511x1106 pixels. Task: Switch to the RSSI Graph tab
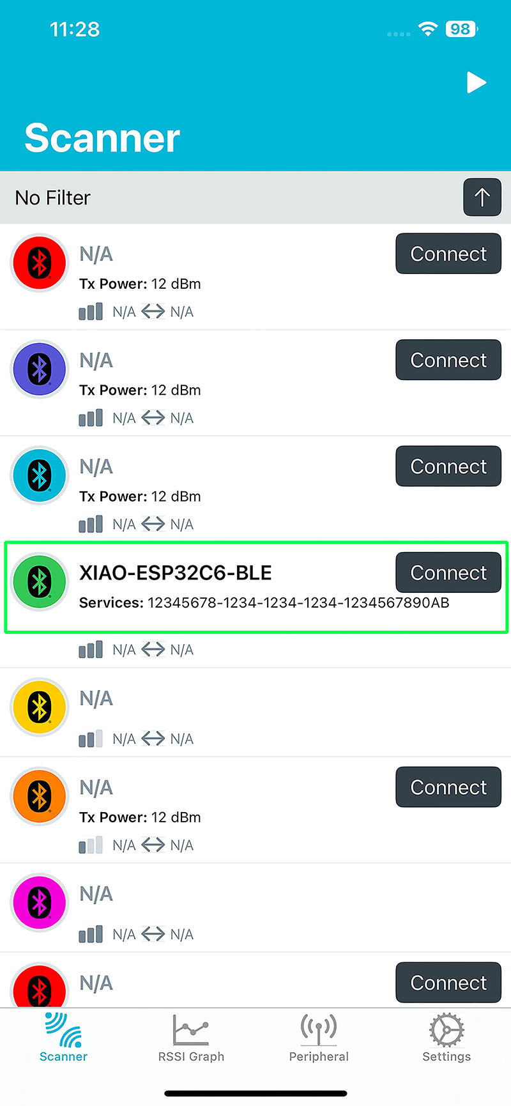point(191,1038)
